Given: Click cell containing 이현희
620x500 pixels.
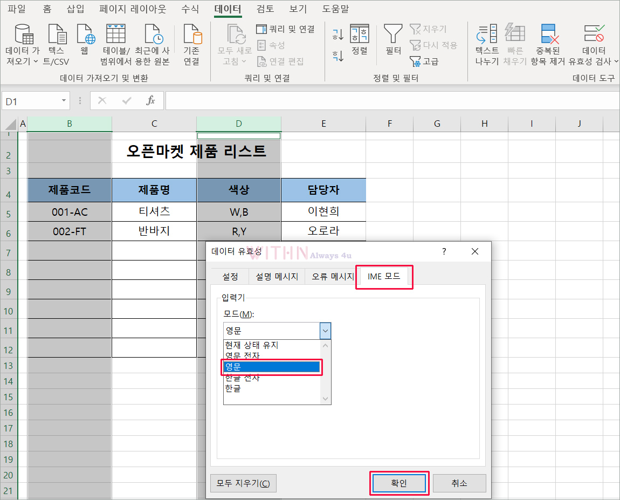Looking at the screenshot, I should tap(323, 211).
